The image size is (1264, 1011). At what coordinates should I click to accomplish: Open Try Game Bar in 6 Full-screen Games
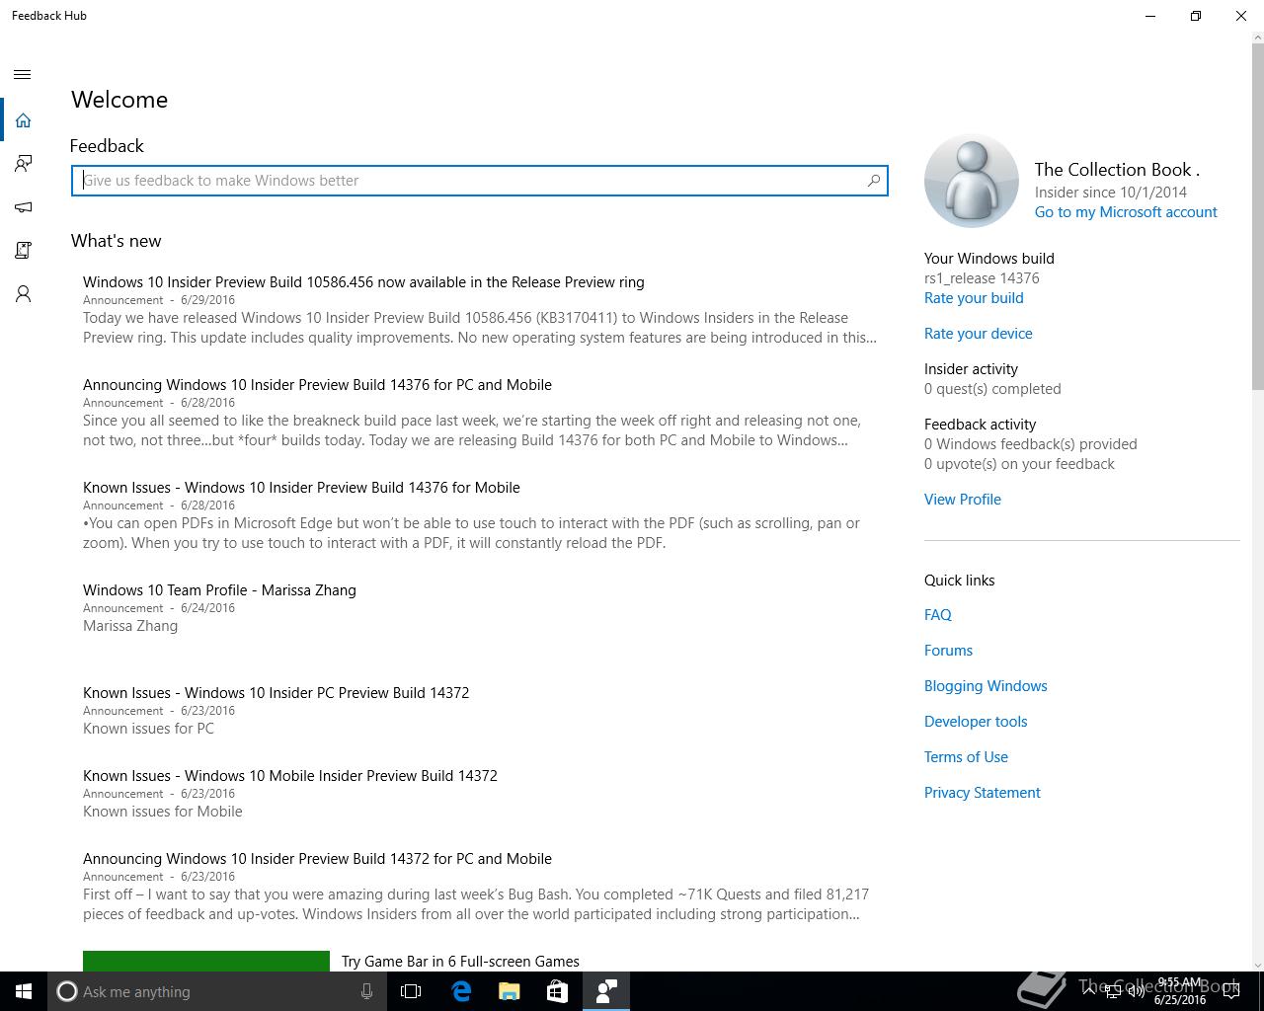[x=460, y=962]
